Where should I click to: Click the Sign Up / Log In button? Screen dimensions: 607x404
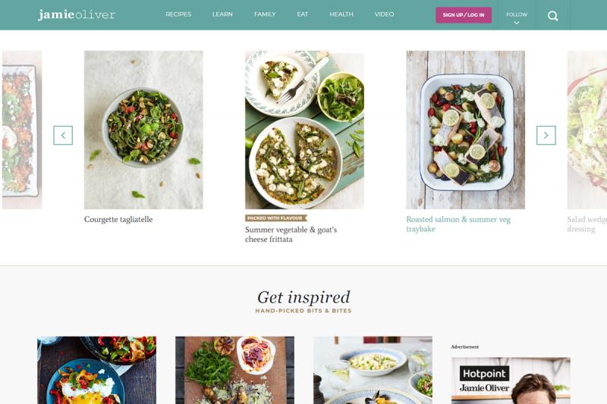464,15
